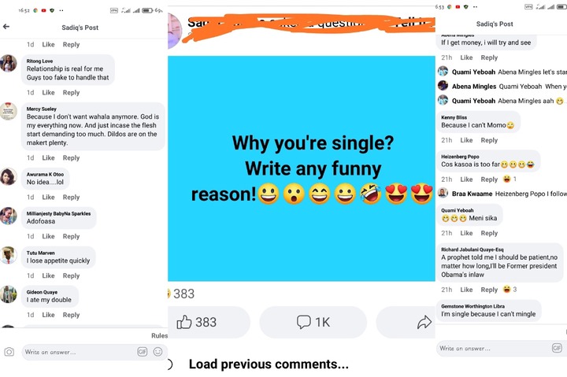Open the GIF picker in left answer bar
This screenshot has width=567, height=377.
(x=142, y=352)
